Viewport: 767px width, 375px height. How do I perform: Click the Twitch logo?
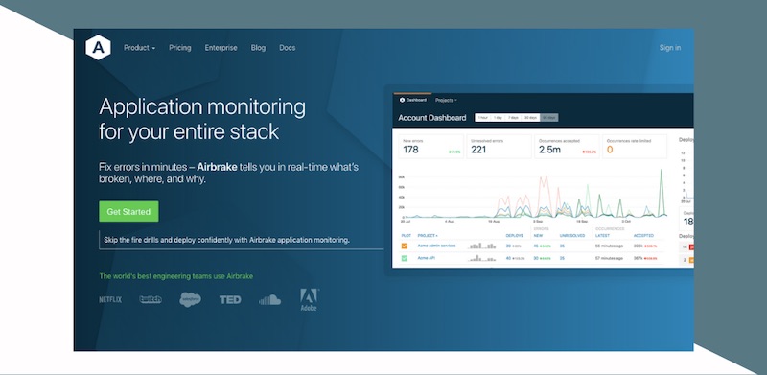click(151, 299)
